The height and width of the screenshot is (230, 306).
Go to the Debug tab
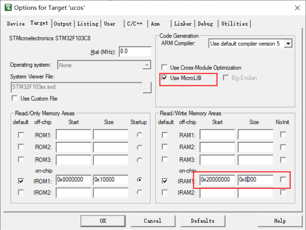pyautogui.click(x=206, y=24)
